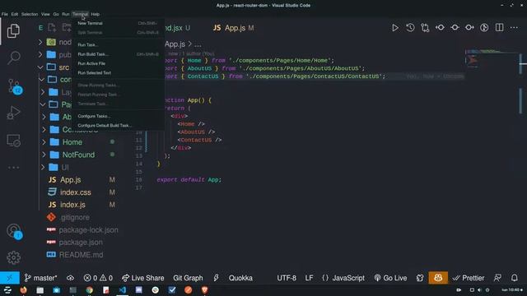Open the Explorer view in activity bar
Viewport: 527px width, 296px height.
[x=13, y=31]
